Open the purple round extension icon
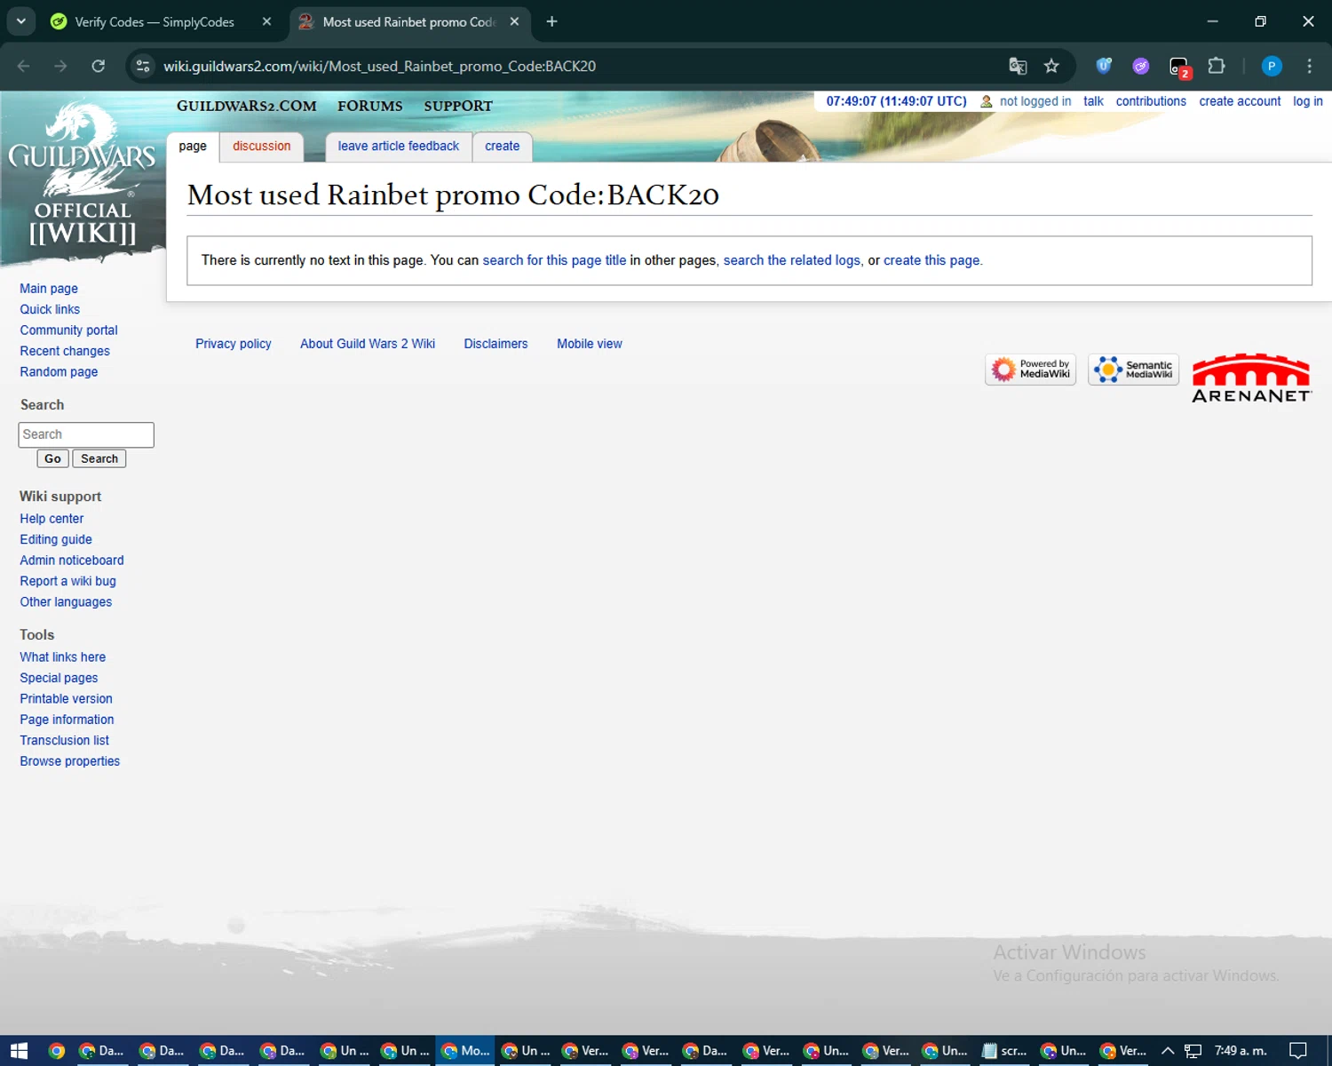 pyautogui.click(x=1141, y=66)
